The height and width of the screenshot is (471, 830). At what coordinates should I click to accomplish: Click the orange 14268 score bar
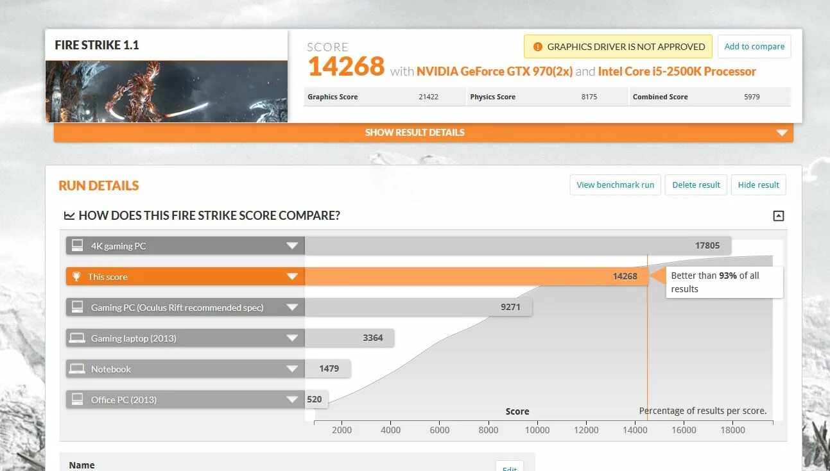(x=476, y=277)
